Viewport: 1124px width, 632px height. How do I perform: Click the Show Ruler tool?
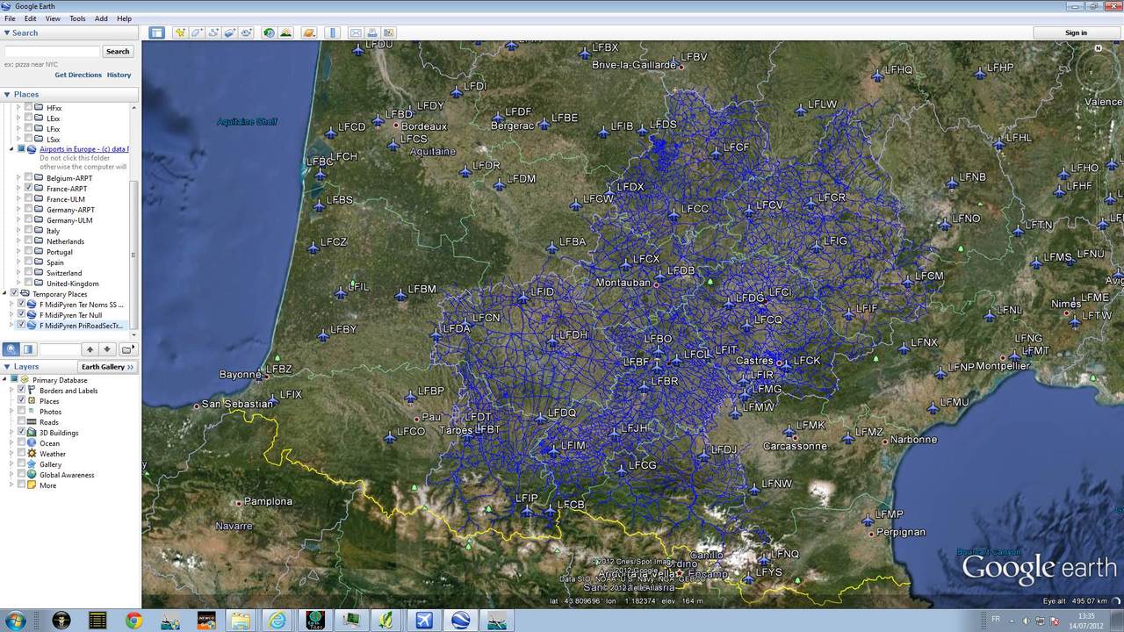[x=332, y=32]
